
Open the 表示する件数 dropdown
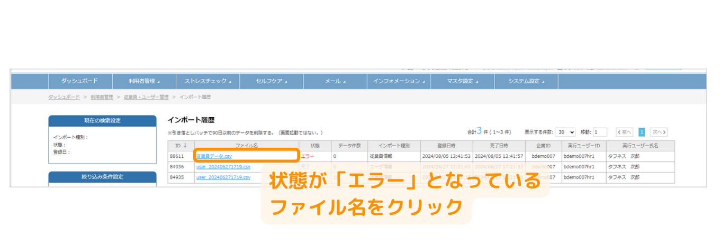(x=565, y=132)
